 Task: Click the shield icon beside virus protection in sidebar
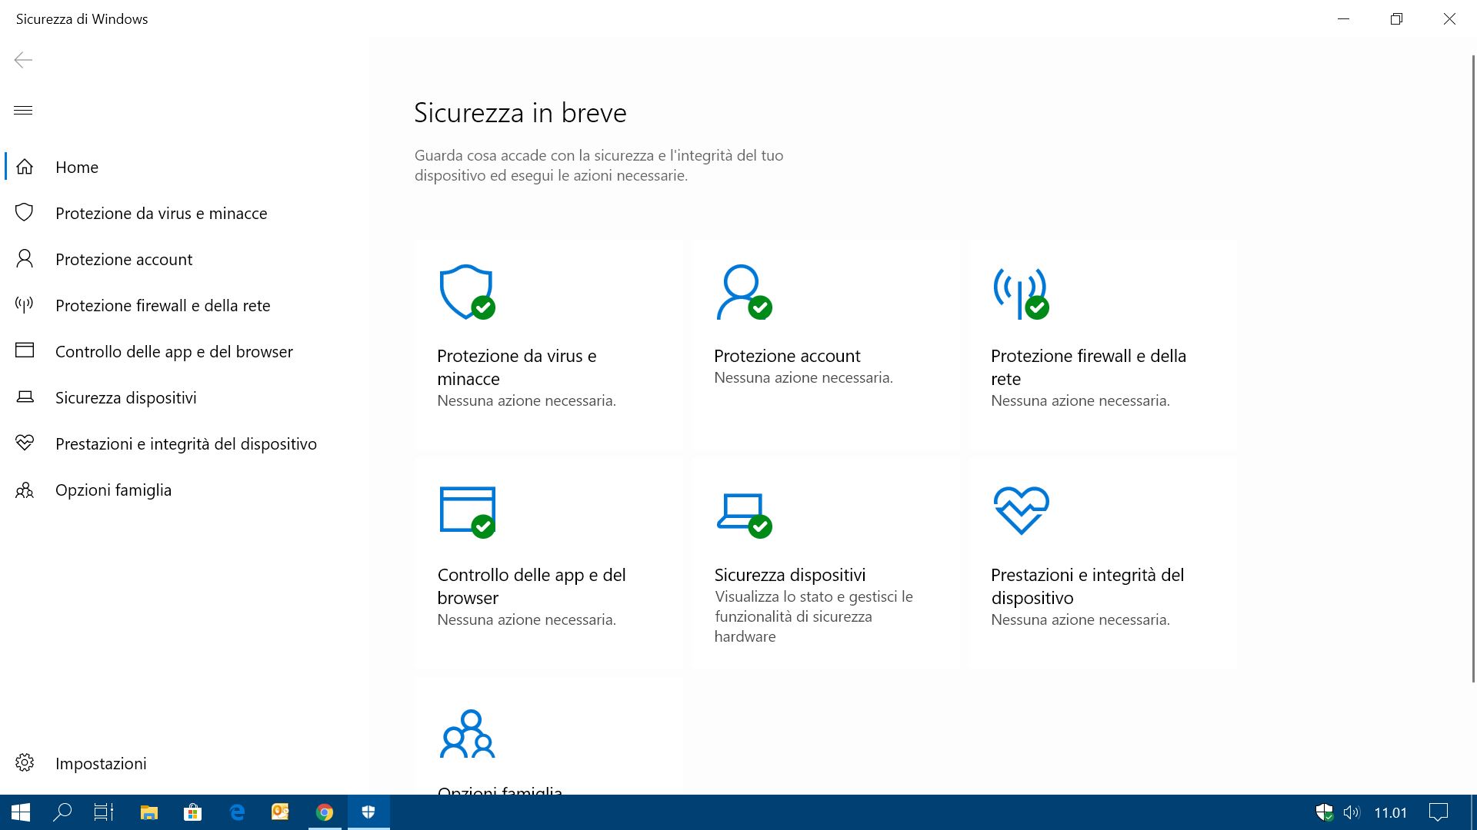[25, 213]
